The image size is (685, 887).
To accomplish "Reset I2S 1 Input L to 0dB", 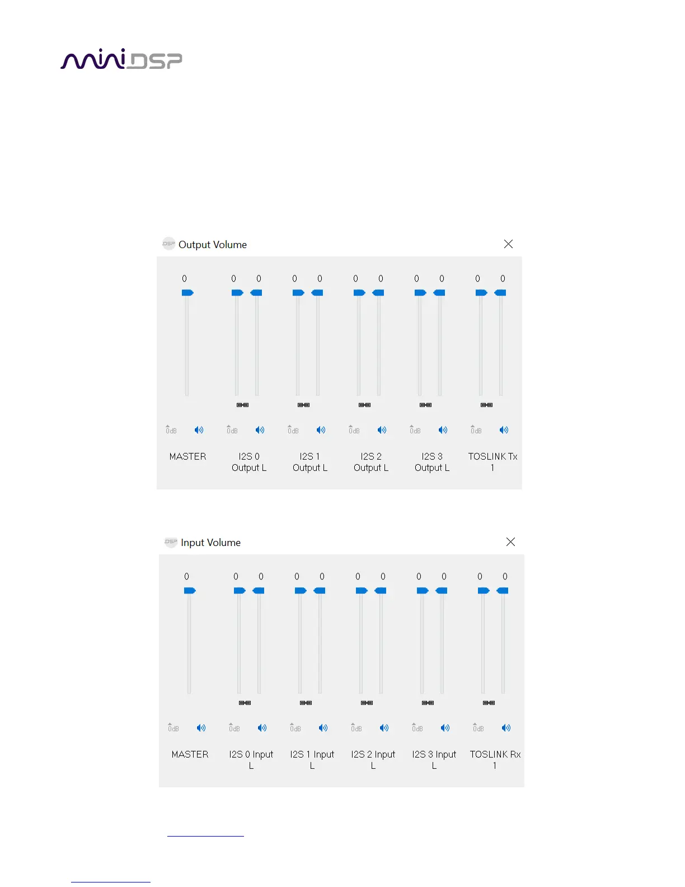I will [295, 728].
